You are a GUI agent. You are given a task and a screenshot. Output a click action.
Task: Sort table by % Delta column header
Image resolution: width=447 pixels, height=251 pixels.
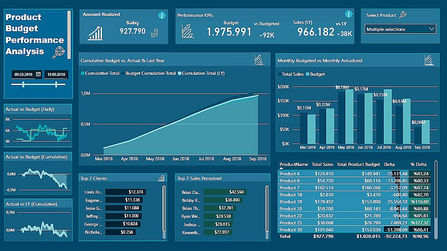[x=418, y=164]
